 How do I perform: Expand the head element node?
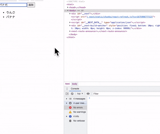point(68,7)
